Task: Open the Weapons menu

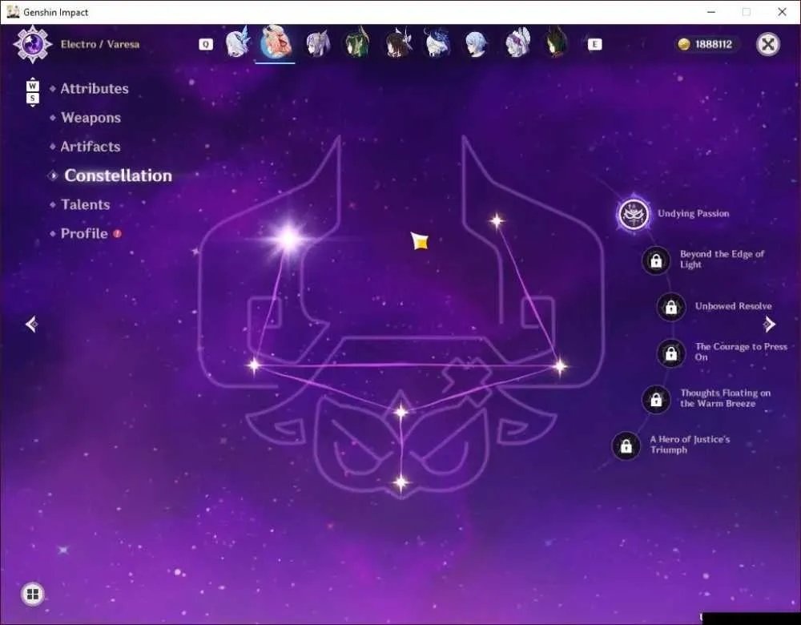Action: (x=91, y=118)
